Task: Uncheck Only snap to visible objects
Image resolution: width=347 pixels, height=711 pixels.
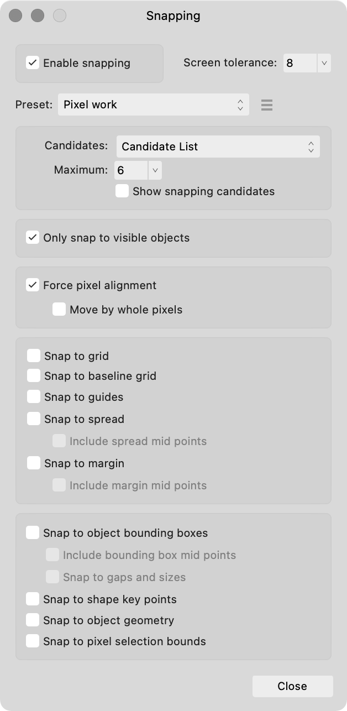Action: pyautogui.click(x=33, y=238)
